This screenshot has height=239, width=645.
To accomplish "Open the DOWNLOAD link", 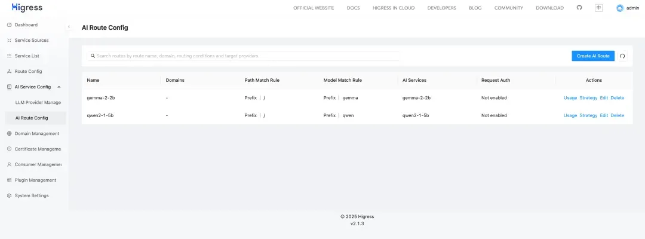I will click(x=549, y=8).
